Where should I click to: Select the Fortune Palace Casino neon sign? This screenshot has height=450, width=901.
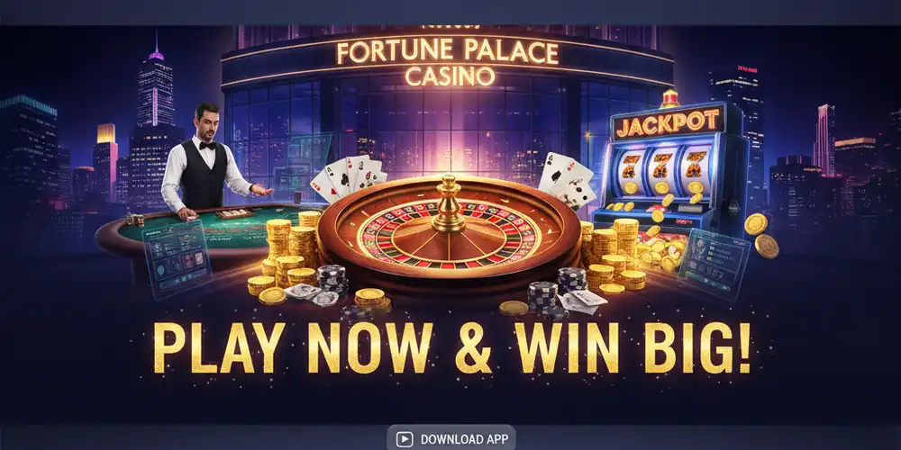coord(448,64)
